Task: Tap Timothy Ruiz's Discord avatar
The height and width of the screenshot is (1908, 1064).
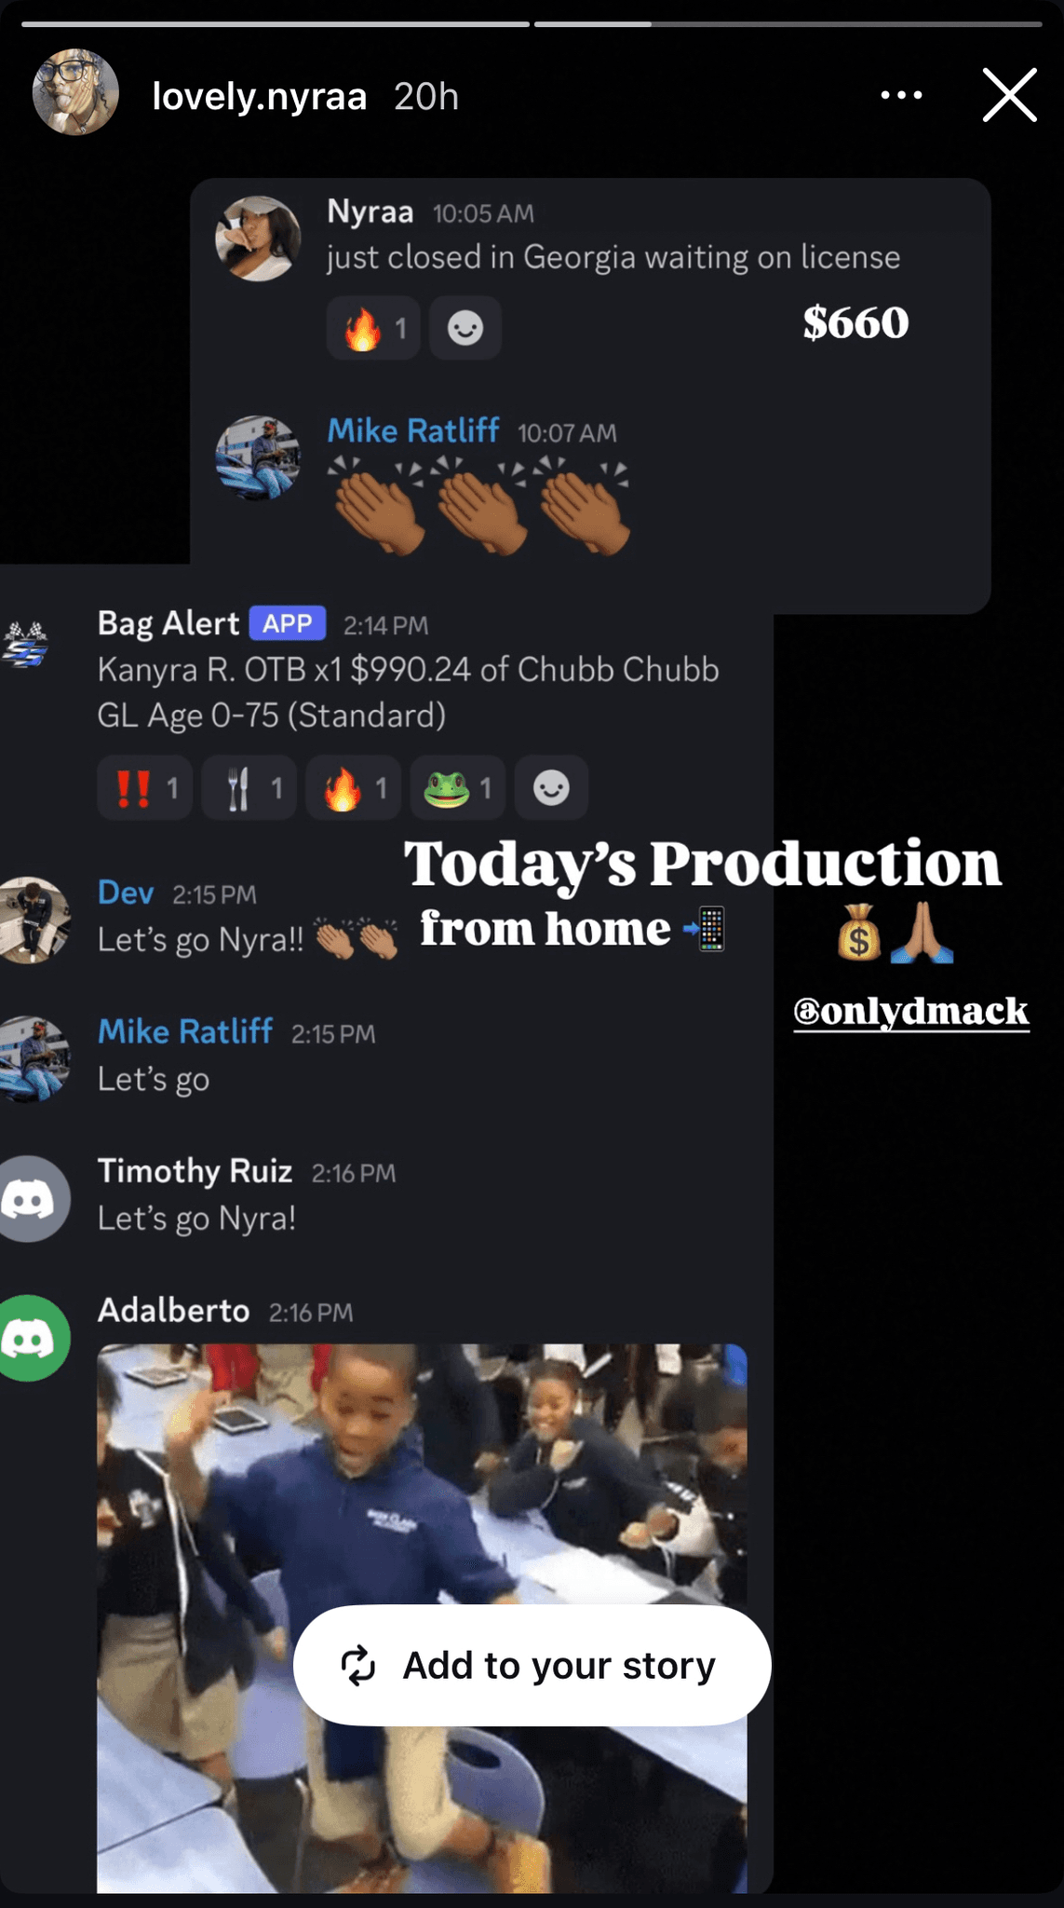Action: tap(32, 1199)
